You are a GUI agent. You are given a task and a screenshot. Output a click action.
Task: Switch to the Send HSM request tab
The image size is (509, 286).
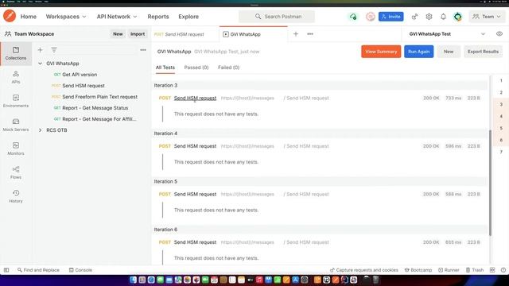pos(185,34)
